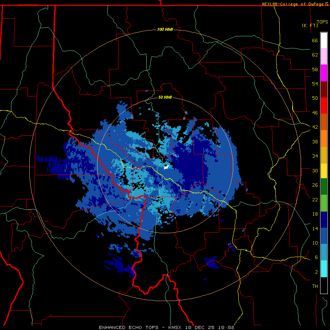
Task: Click the 10:08 timestamp in the caption
Action: pos(226,327)
